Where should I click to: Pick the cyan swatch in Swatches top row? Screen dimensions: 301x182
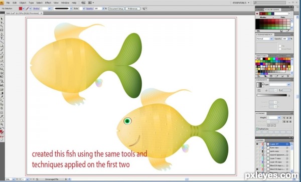[274, 59]
